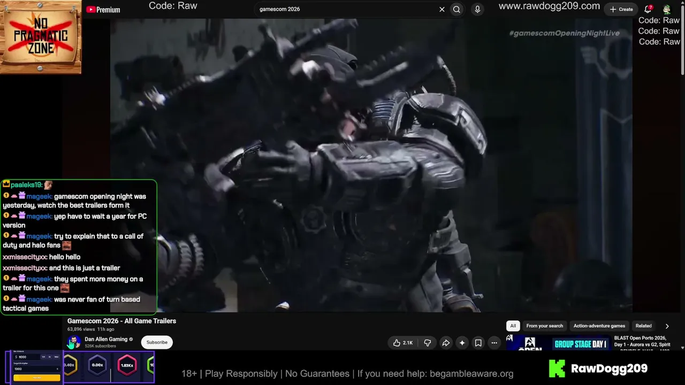Show more filter chips with the arrow

click(x=667, y=326)
